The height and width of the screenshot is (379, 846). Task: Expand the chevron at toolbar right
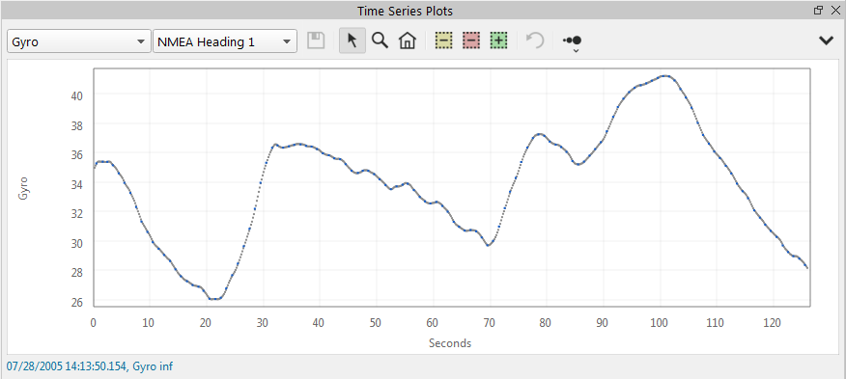(x=826, y=41)
